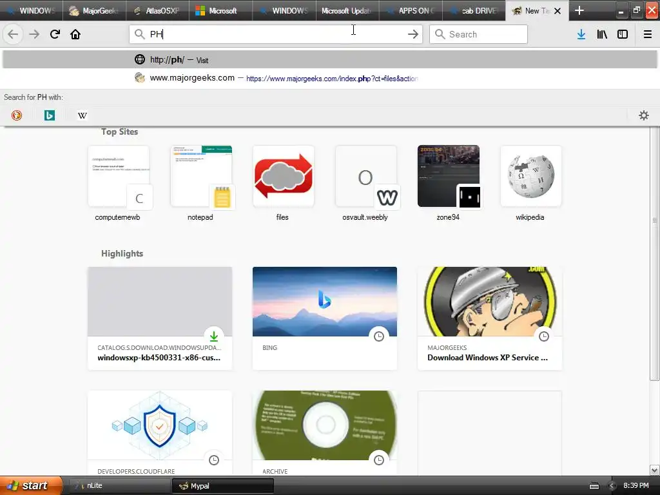Image resolution: width=660 pixels, height=495 pixels.
Task: Switch to nLite in taskbar
Action: tap(119, 485)
